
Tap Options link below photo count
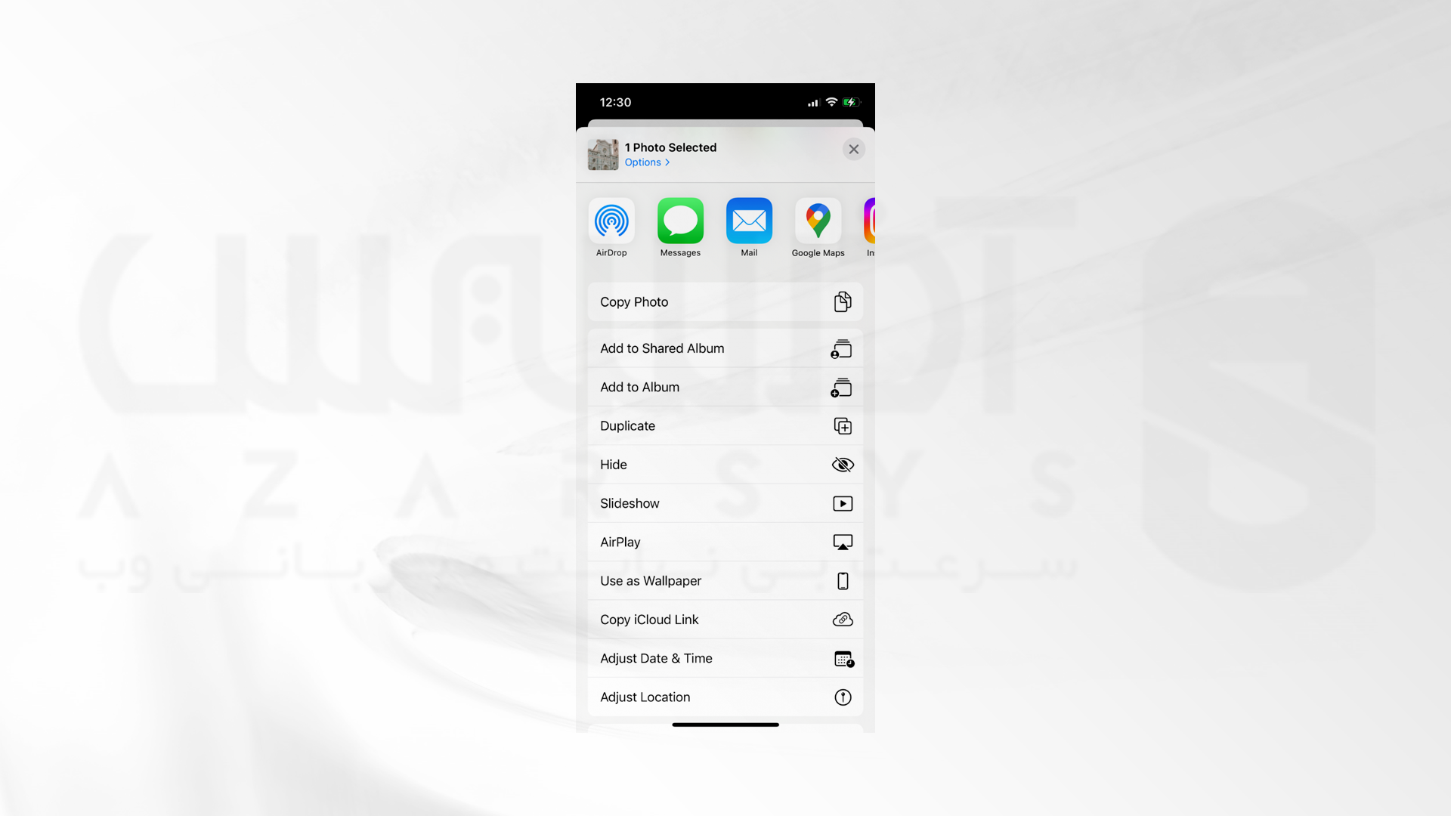(646, 162)
